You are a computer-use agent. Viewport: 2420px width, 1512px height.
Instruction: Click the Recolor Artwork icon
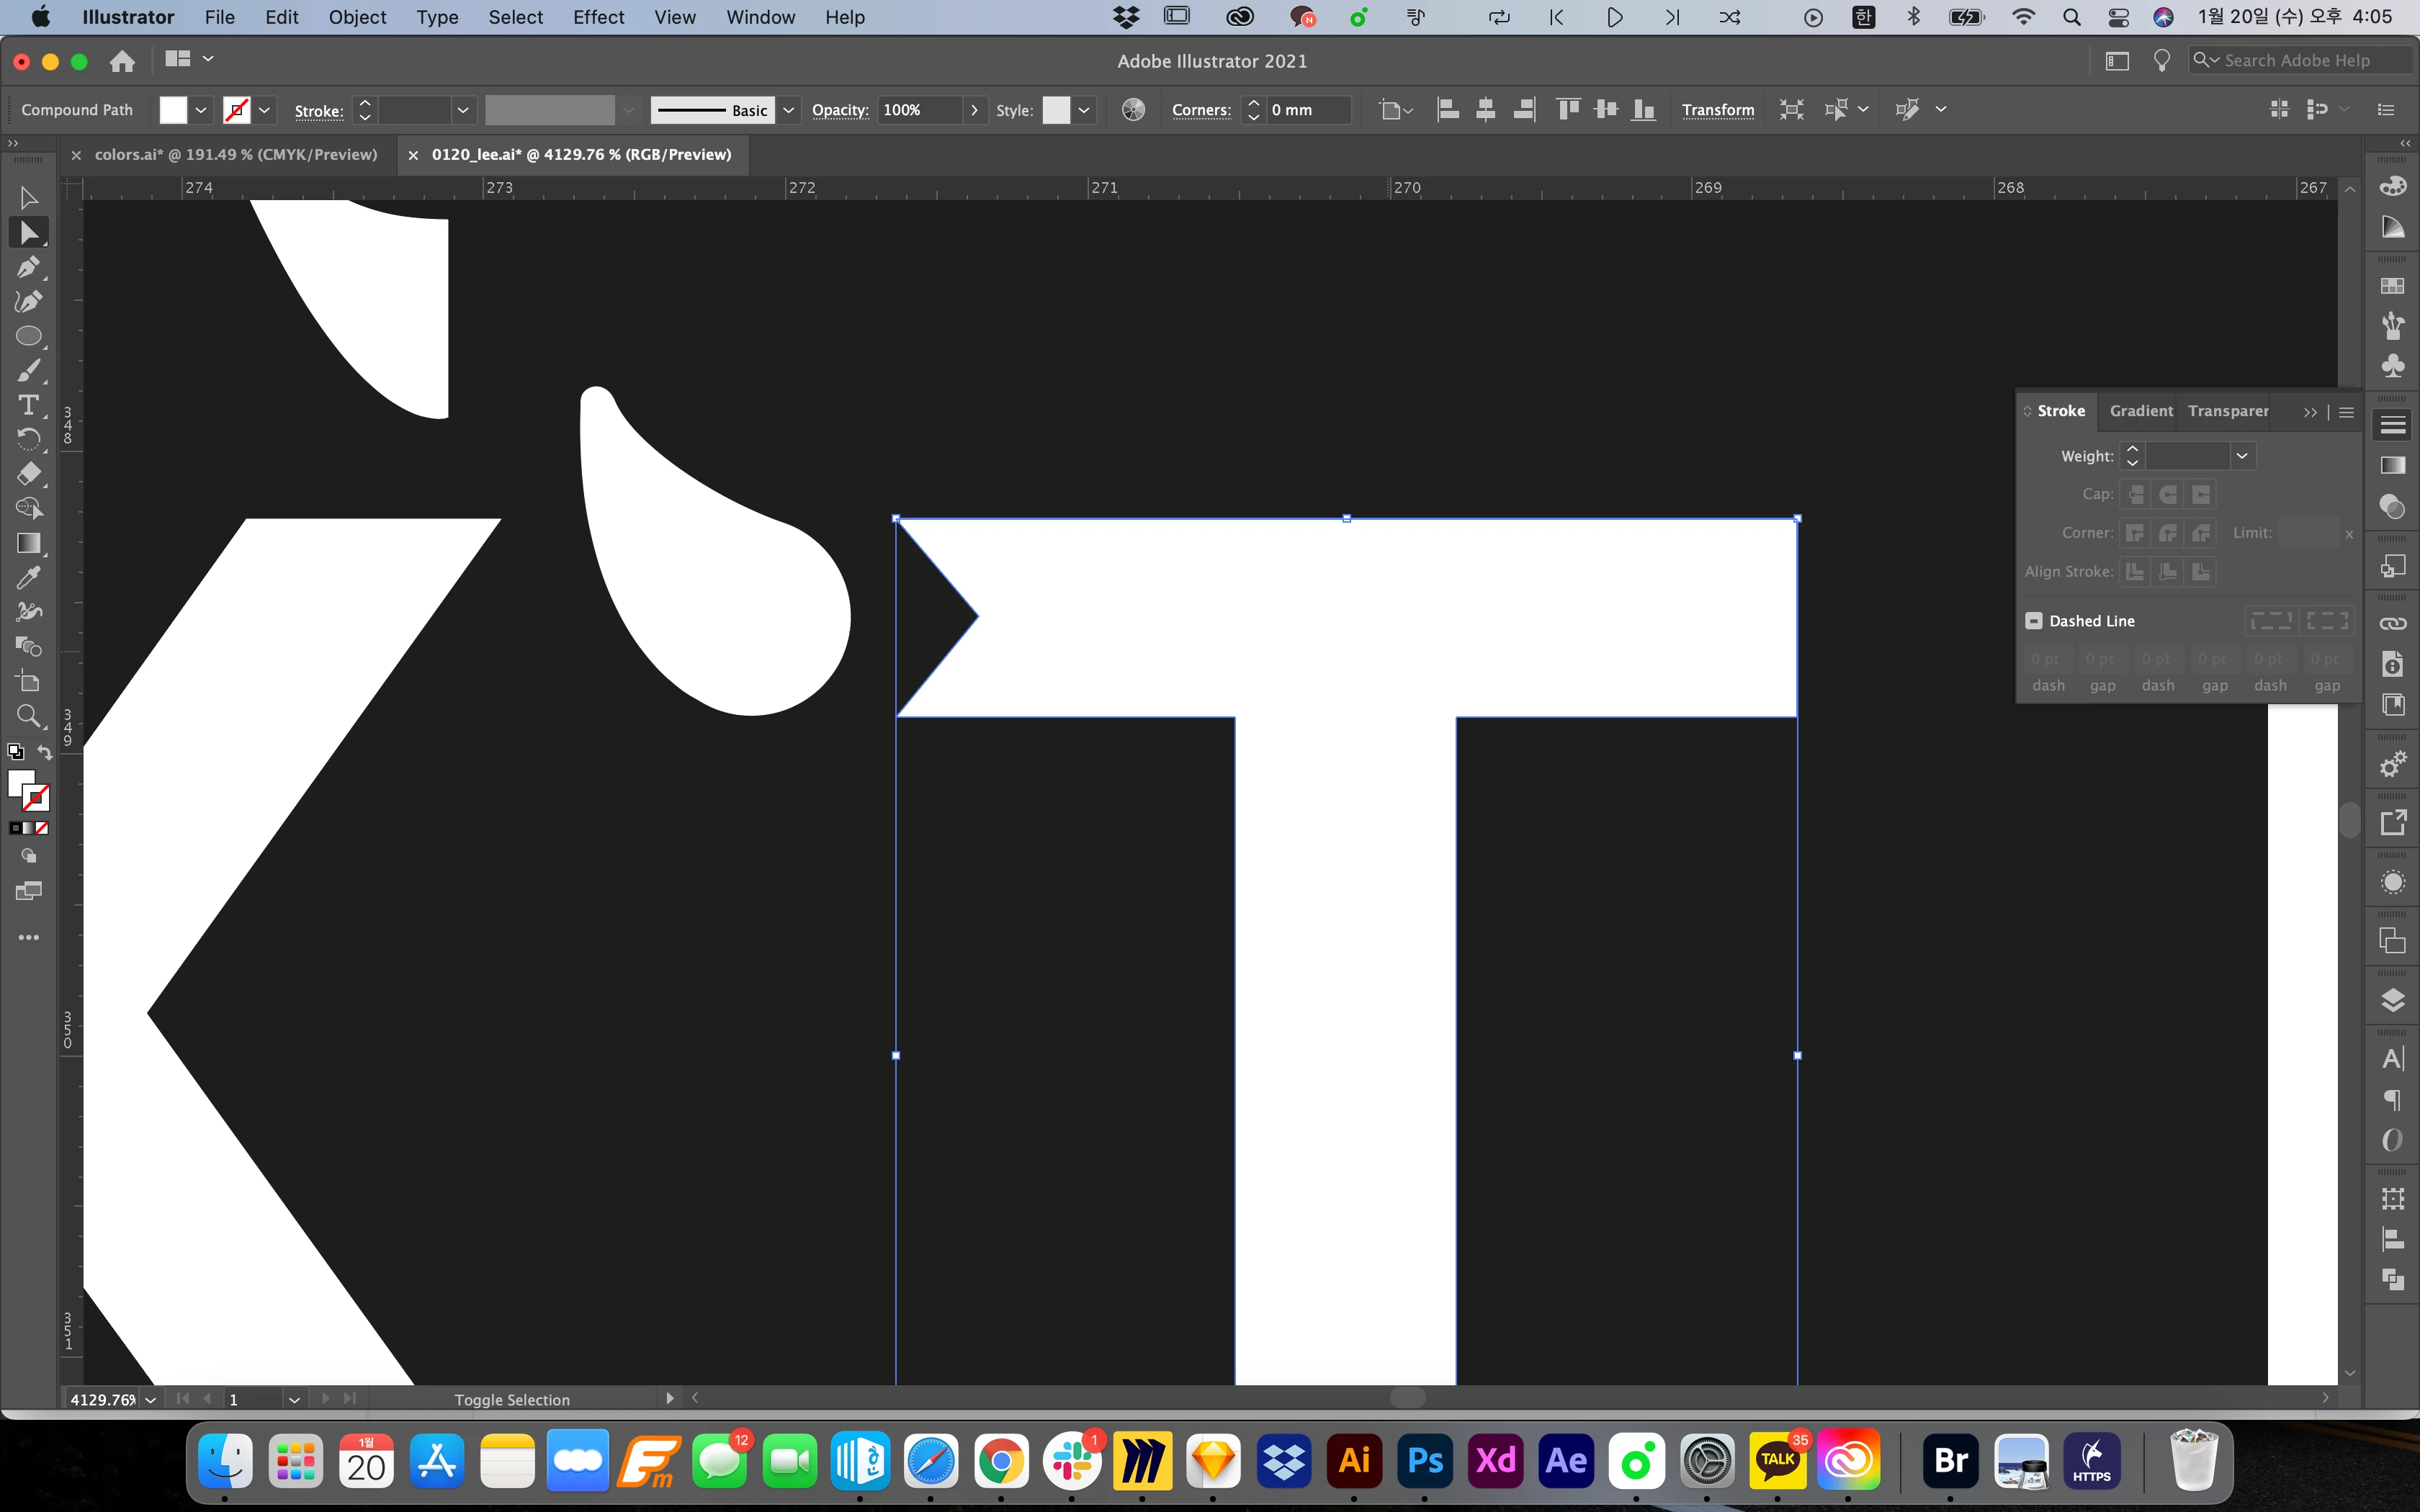(x=1133, y=110)
